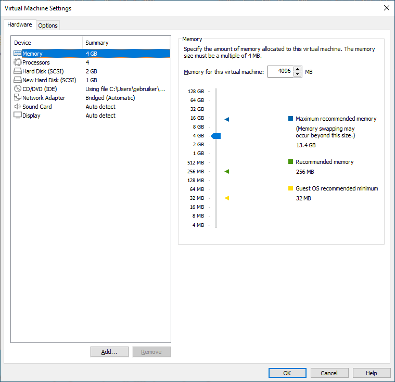Click the memory size input field
This screenshot has width=395, height=382.
pos(280,72)
